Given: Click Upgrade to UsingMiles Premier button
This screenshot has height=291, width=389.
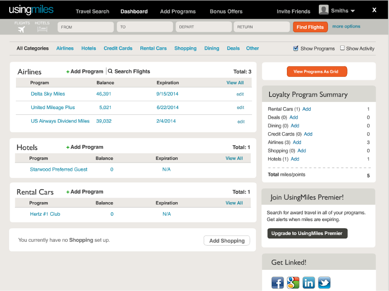Looking at the screenshot, I should [307, 234].
